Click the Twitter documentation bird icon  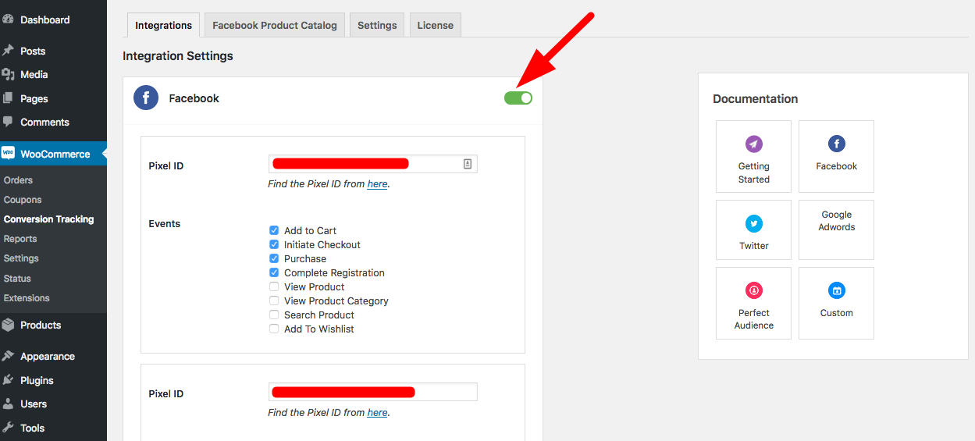[x=753, y=223]
